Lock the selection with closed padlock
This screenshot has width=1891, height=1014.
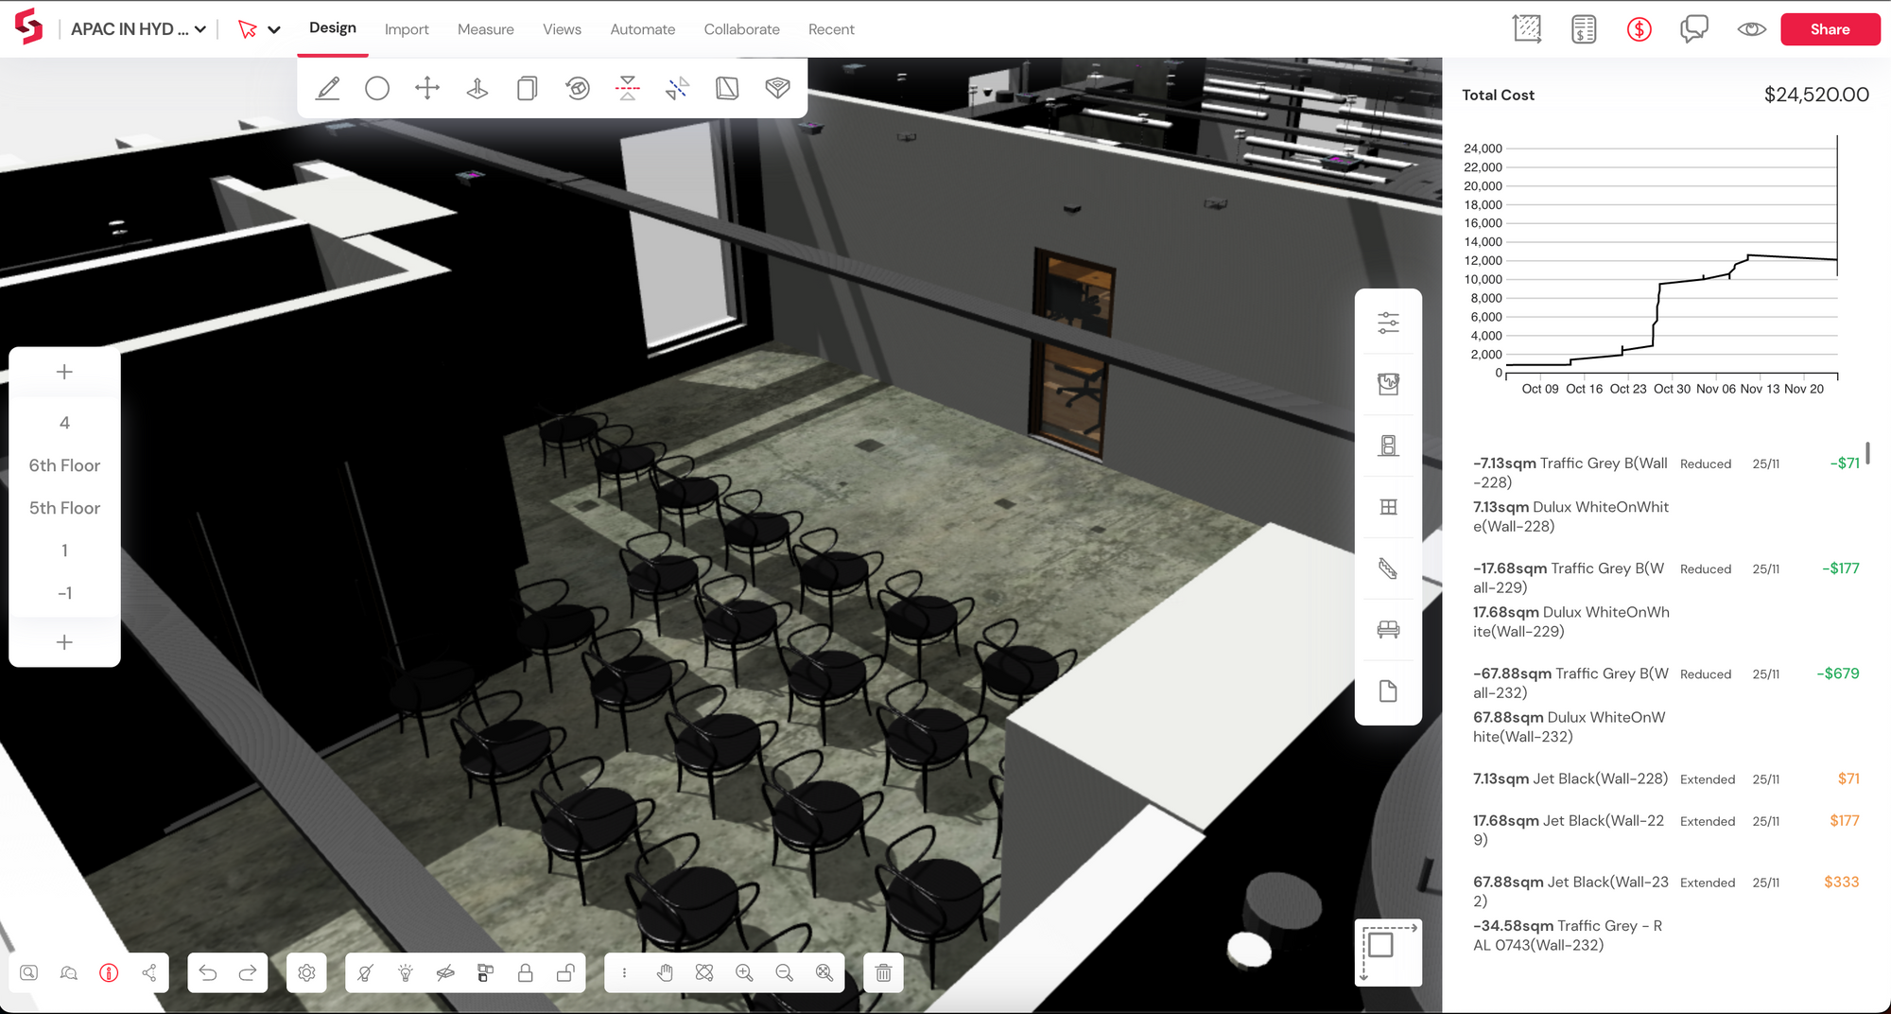526,972
